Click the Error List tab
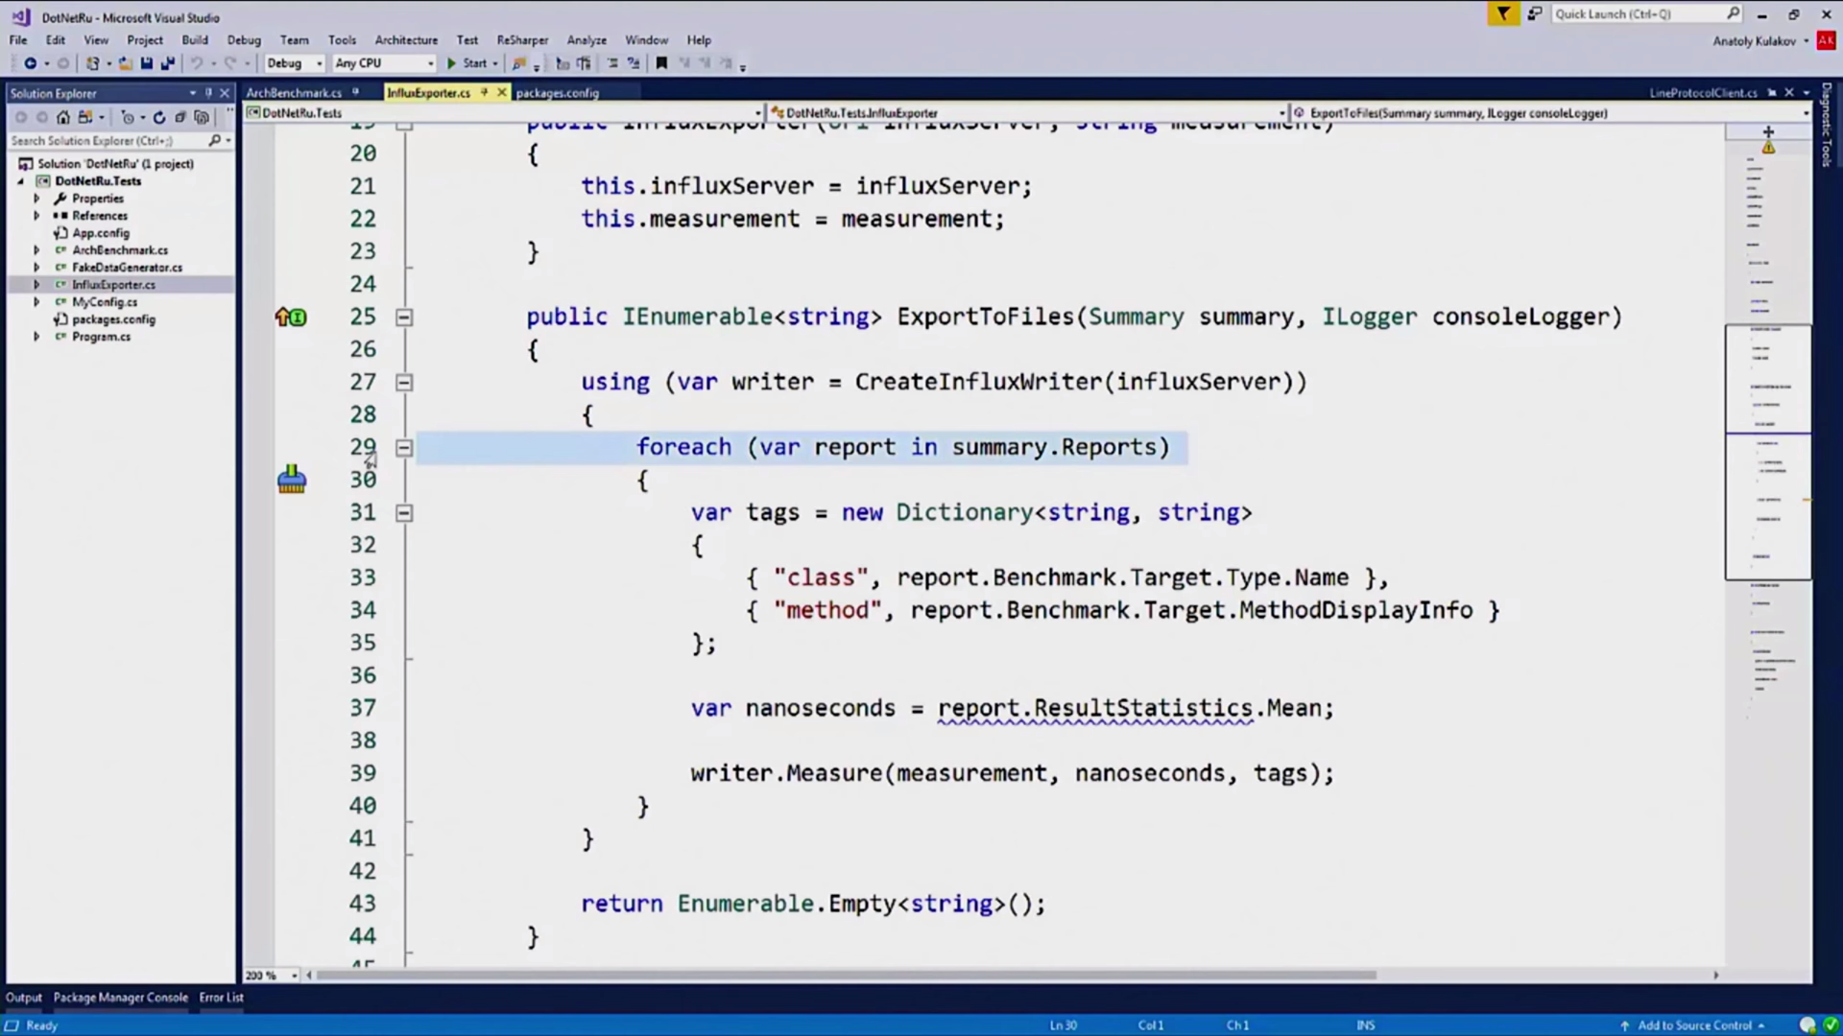The height and width of the screenshot is (1036, 1843). pyautogui.click(x=222, y=997)
